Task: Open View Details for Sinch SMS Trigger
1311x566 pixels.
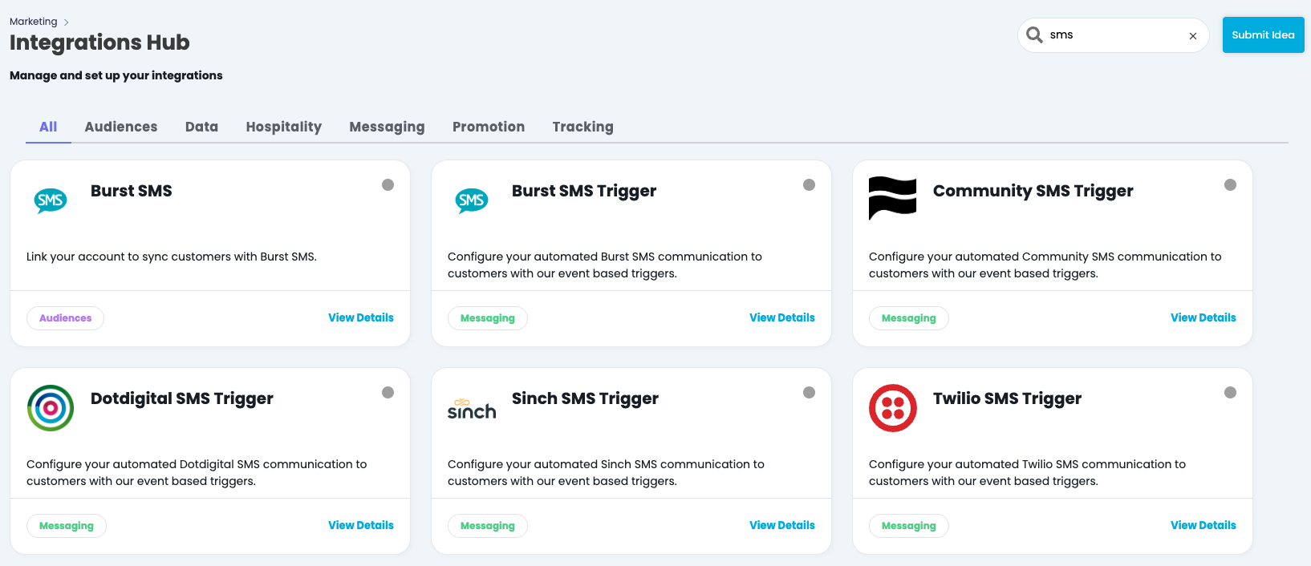Action: [x=782, y=525]
